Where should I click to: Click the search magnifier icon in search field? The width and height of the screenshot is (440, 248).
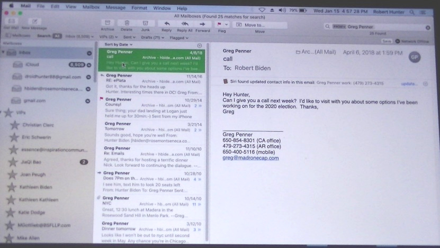click(327, 26)
